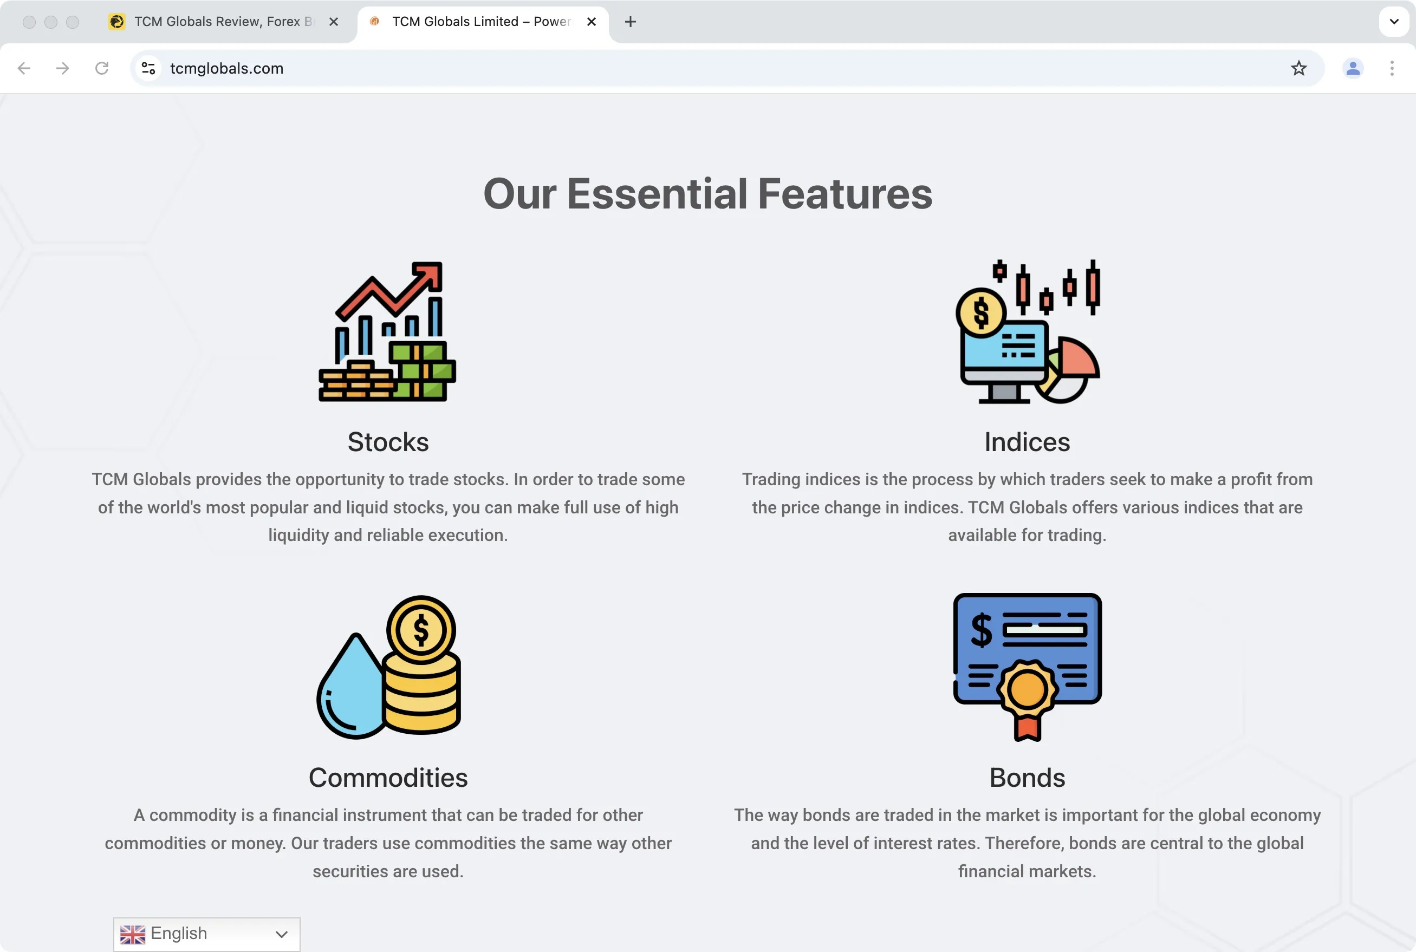Click the paragraph starting 'The way bonds are traded'

pos(1028,843)
